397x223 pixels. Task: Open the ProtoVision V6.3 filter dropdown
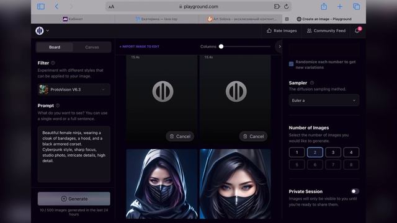click(74, 89)
